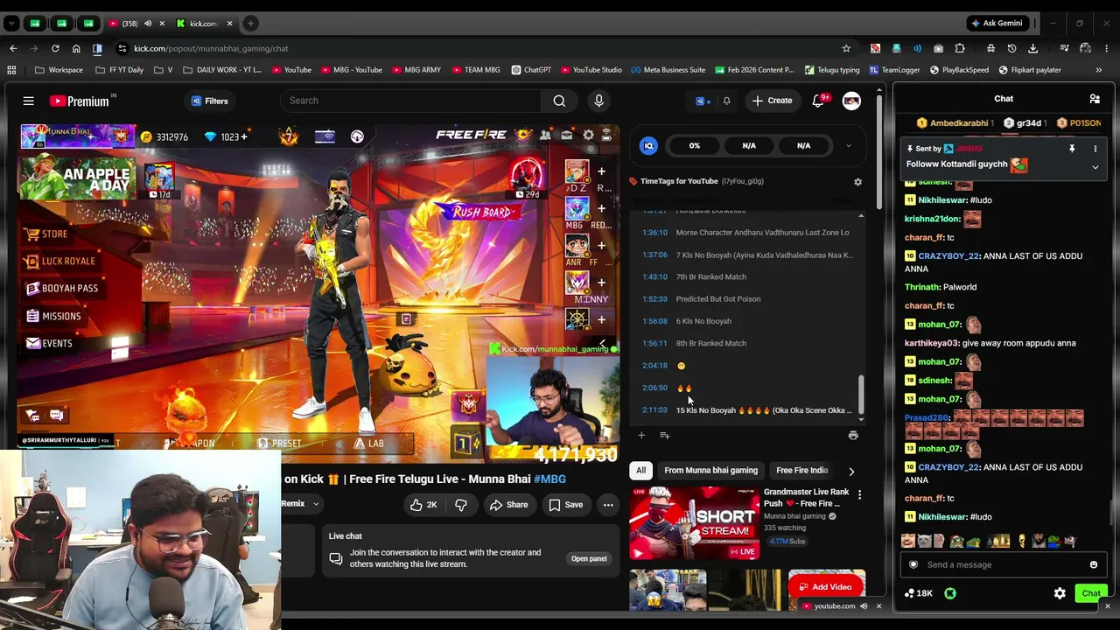Click the Kick chat message field

point(1003,564)
